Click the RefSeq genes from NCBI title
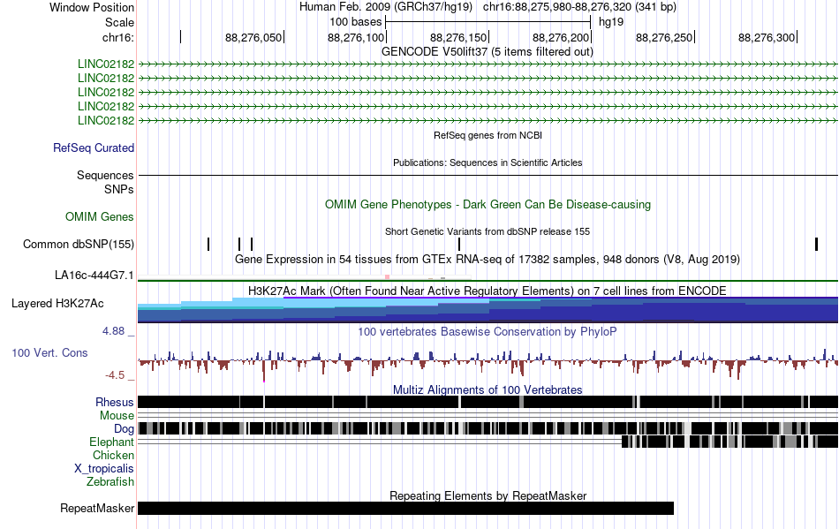The height and width of the screenshot is (529, 839). 488,135
